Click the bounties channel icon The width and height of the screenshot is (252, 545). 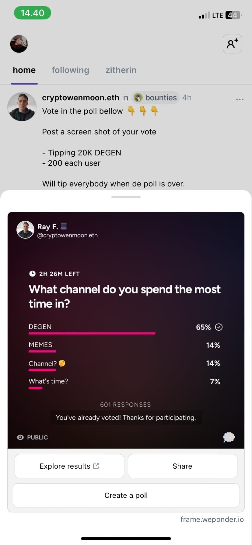[138, 98]
